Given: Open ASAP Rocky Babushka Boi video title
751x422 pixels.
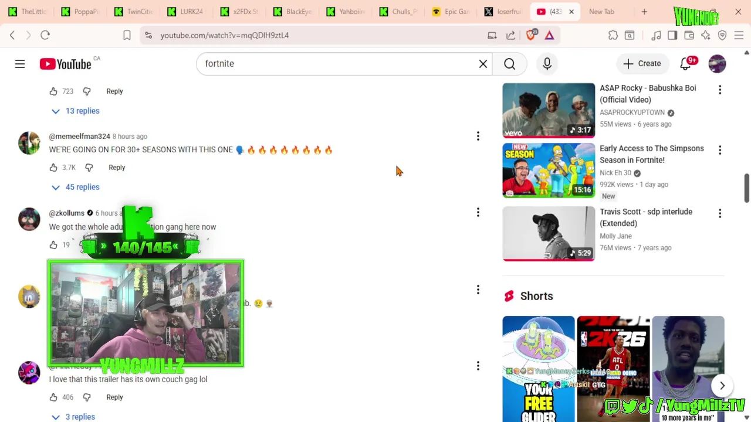Looking at the screenshot, I should [648, 94].
